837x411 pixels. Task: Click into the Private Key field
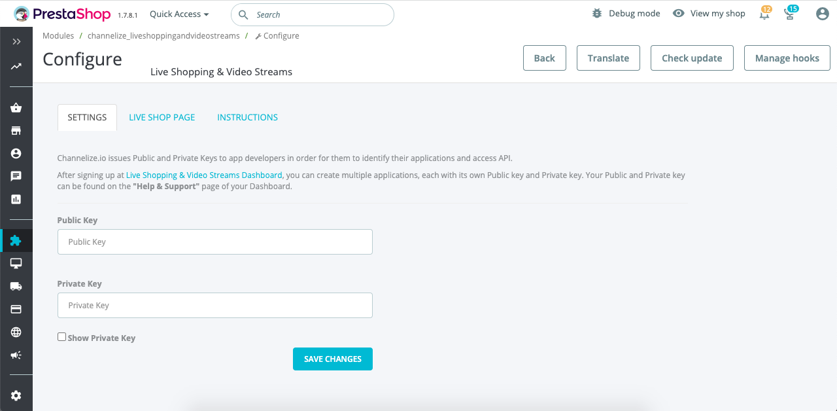click(215, 305)
